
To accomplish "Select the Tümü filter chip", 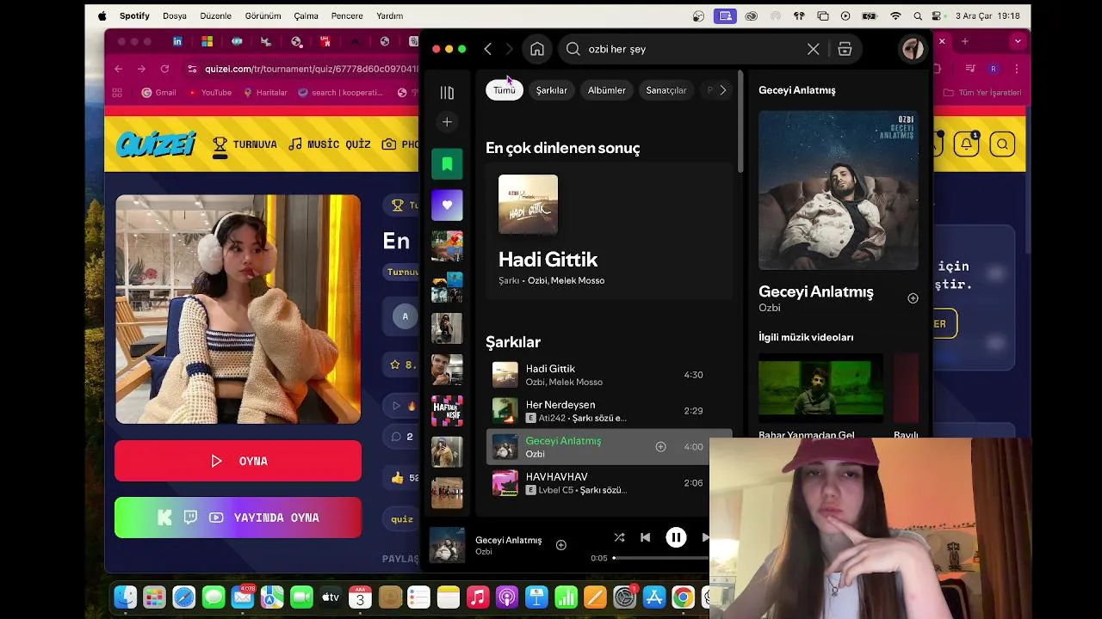I will (505, 90).
